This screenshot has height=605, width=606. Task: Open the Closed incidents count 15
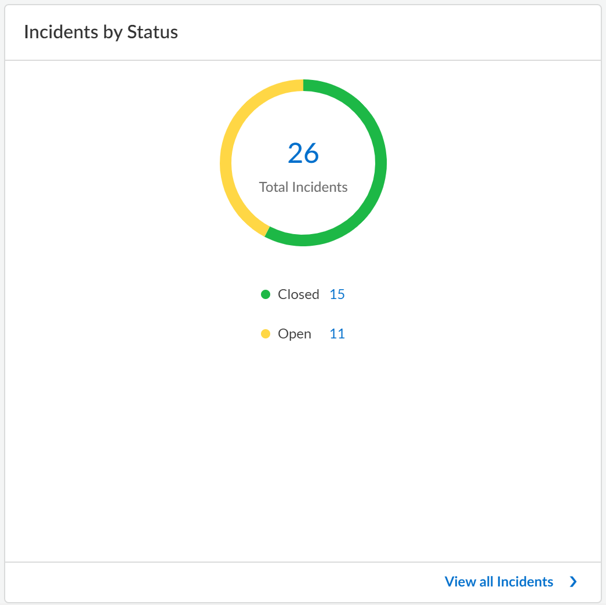pyautogui.click(x=337, y=294)
